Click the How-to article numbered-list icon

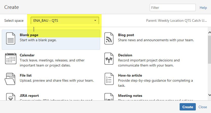[x=109, y=79]
